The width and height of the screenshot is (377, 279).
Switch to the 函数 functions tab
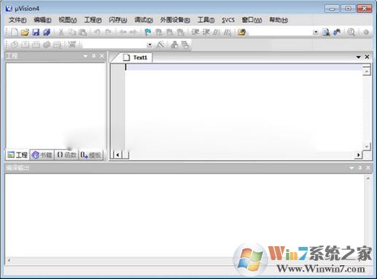point(66,154)
